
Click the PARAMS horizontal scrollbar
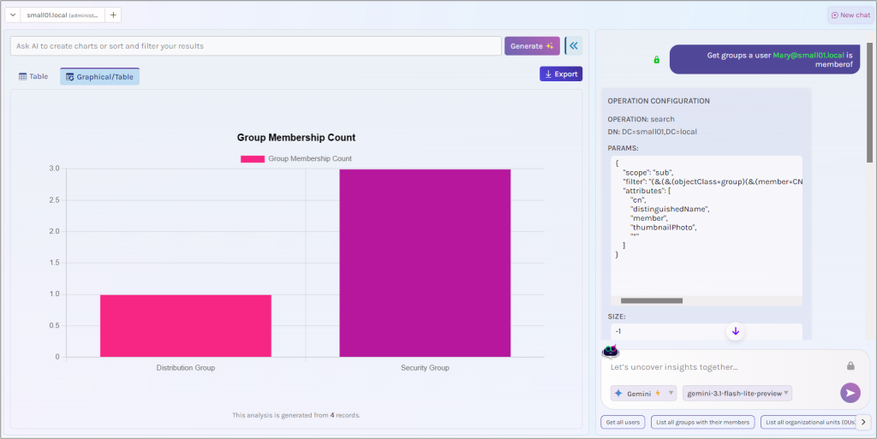click(x=652, y=300)
